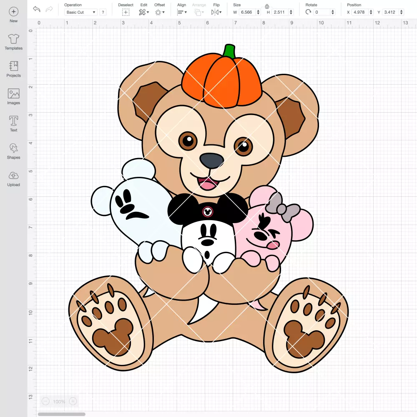Click the Width value field
This screenshot has width=417, height=417.
coord(247,12)
